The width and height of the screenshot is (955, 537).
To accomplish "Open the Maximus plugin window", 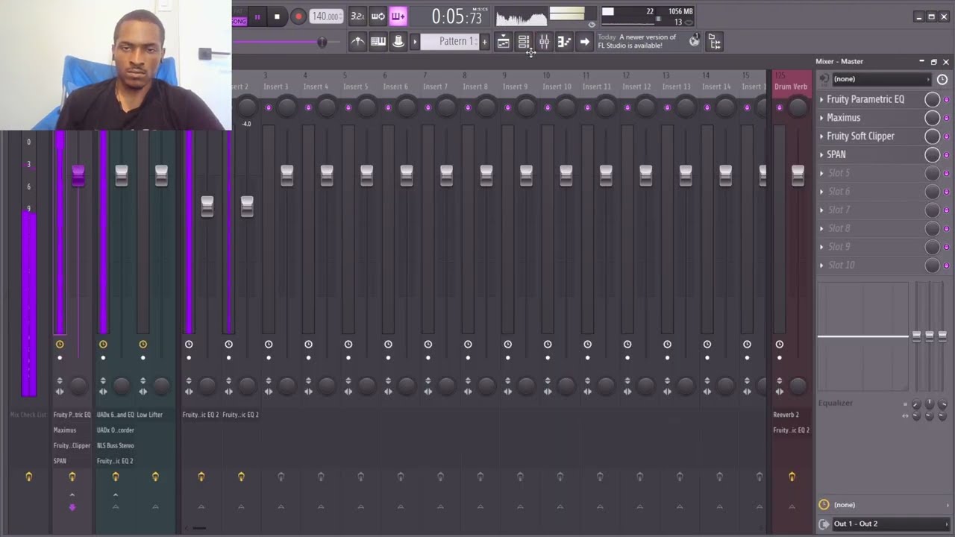I will coord(844,118).
